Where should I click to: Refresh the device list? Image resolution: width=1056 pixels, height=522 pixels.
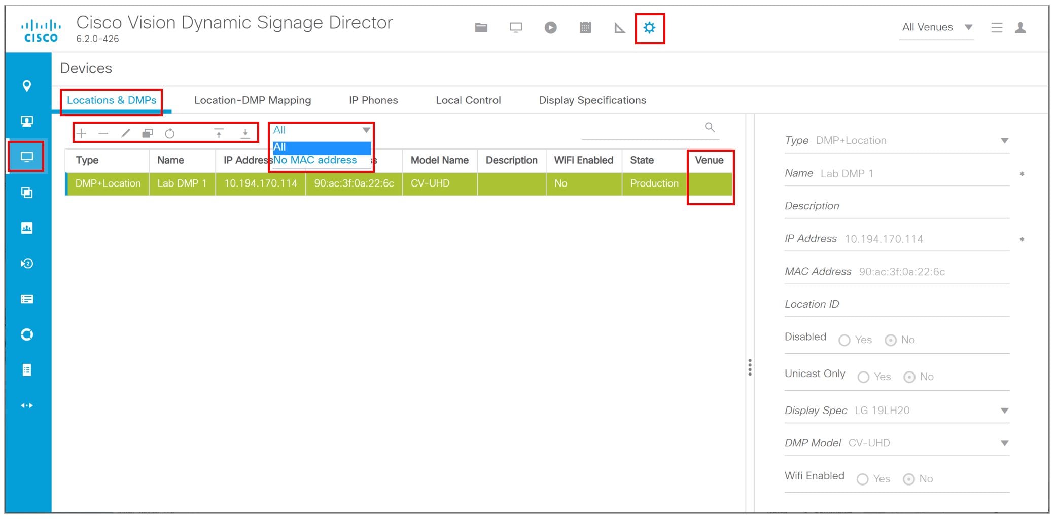point(170,133)
